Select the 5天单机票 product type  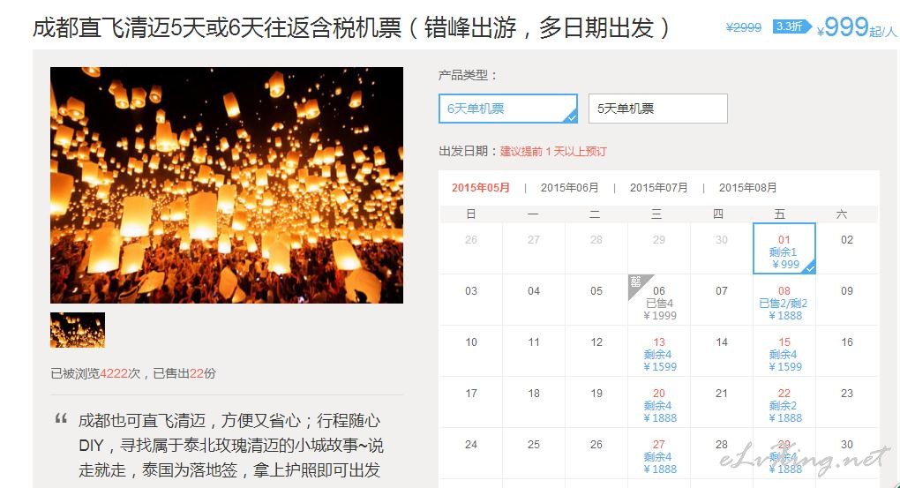point(657,109)
